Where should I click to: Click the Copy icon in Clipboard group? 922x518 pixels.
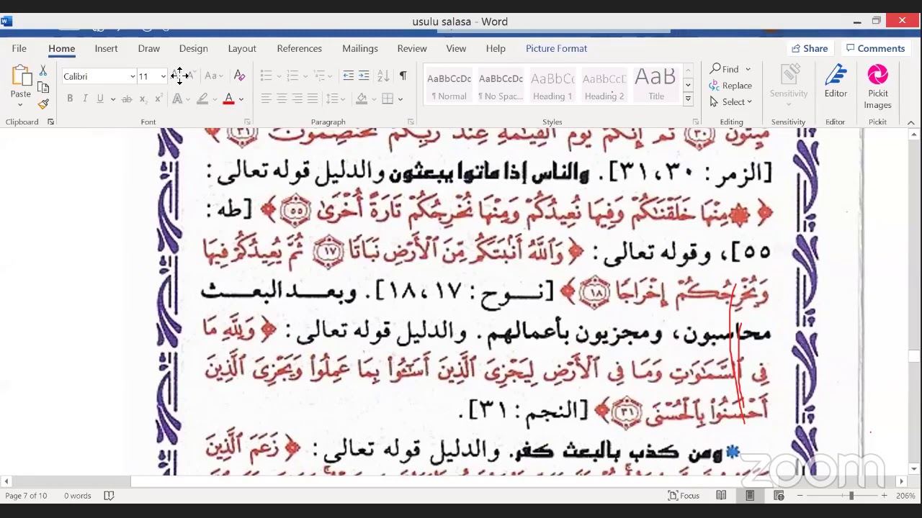tap(43, 88)
